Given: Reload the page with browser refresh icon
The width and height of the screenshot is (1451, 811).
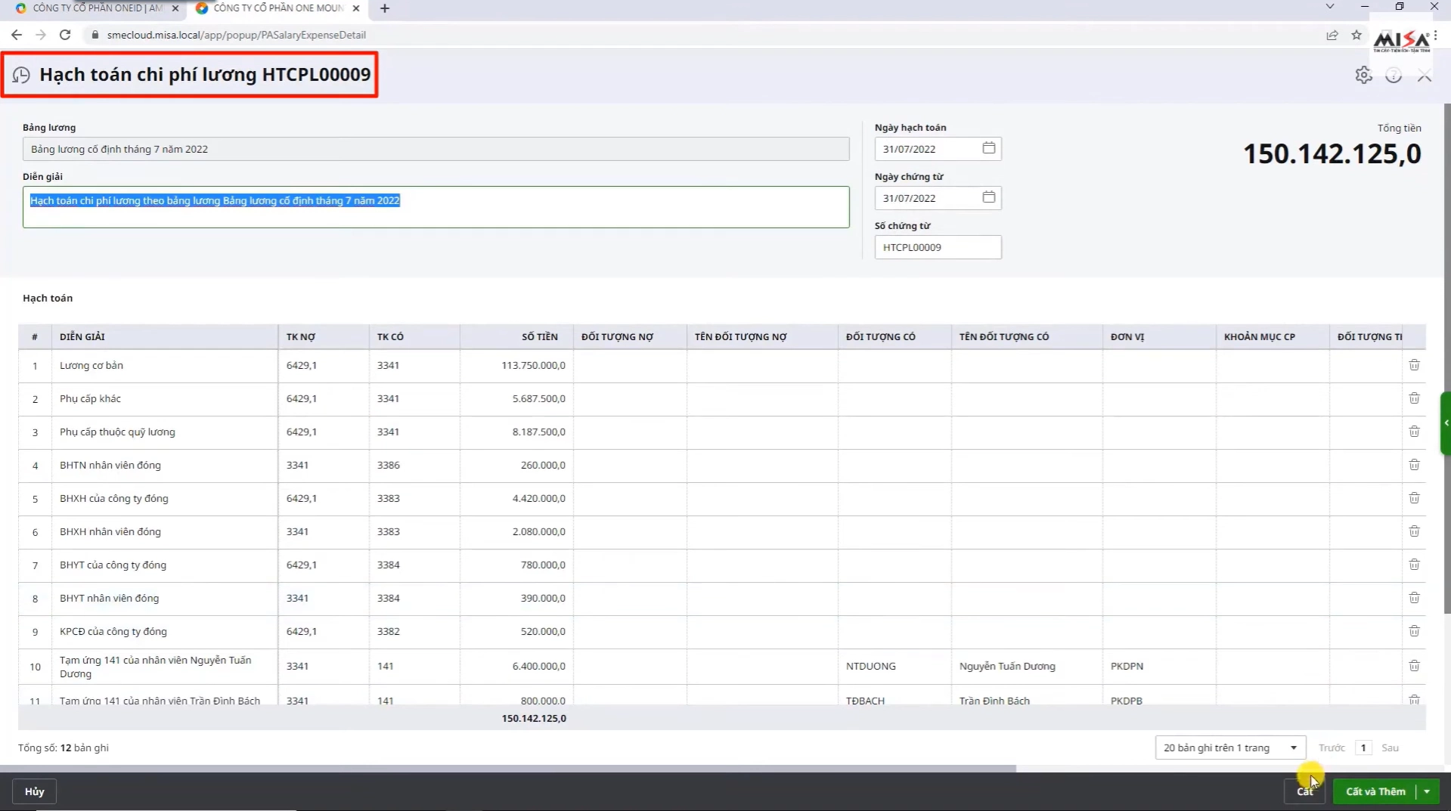Looking at the screenshot, I should point(65,35).
